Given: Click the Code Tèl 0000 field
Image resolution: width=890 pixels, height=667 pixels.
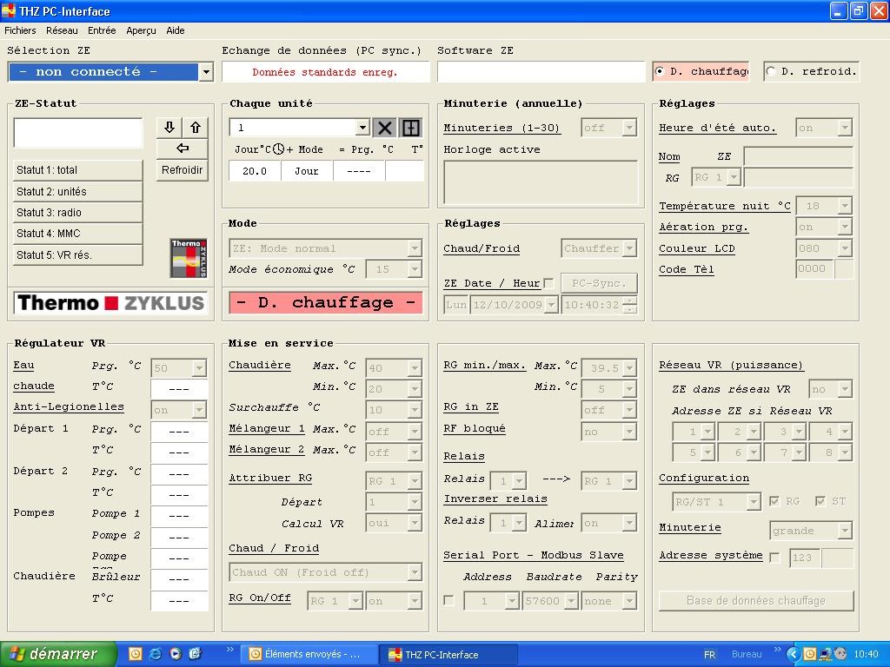Looking at the screenshot, I should click(815, 269).
